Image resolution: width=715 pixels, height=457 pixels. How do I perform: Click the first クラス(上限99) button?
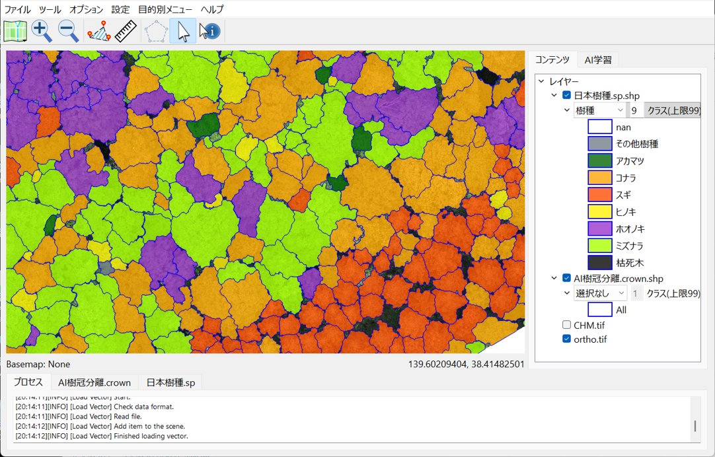coord(673,111)
